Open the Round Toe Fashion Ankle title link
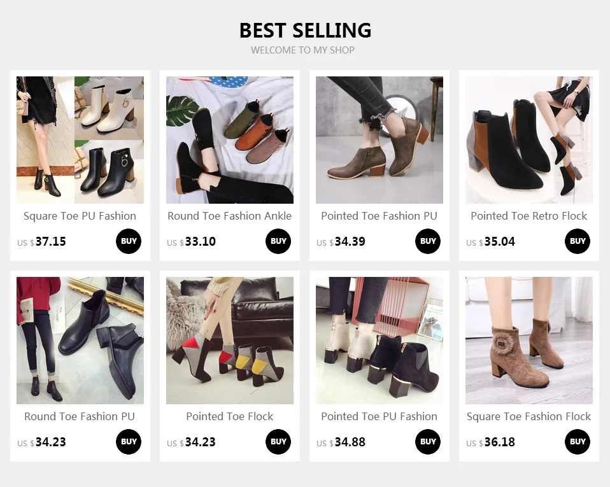 [x=229, y=216]
